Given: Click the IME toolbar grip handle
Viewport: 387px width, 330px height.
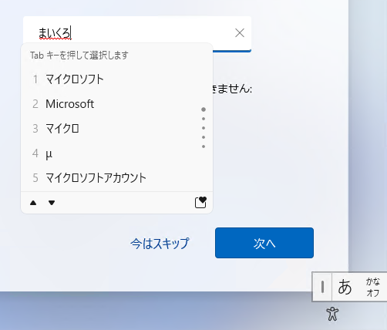Looking at the screenshot, I should pyautogui.click(x=322, y=287).
